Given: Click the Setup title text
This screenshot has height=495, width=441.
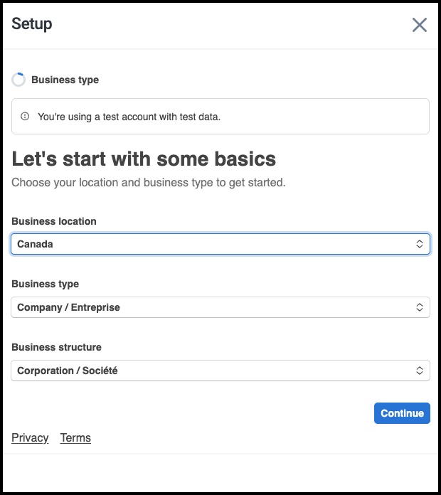Looking at the screenshot, I should (x=32, y=24).
